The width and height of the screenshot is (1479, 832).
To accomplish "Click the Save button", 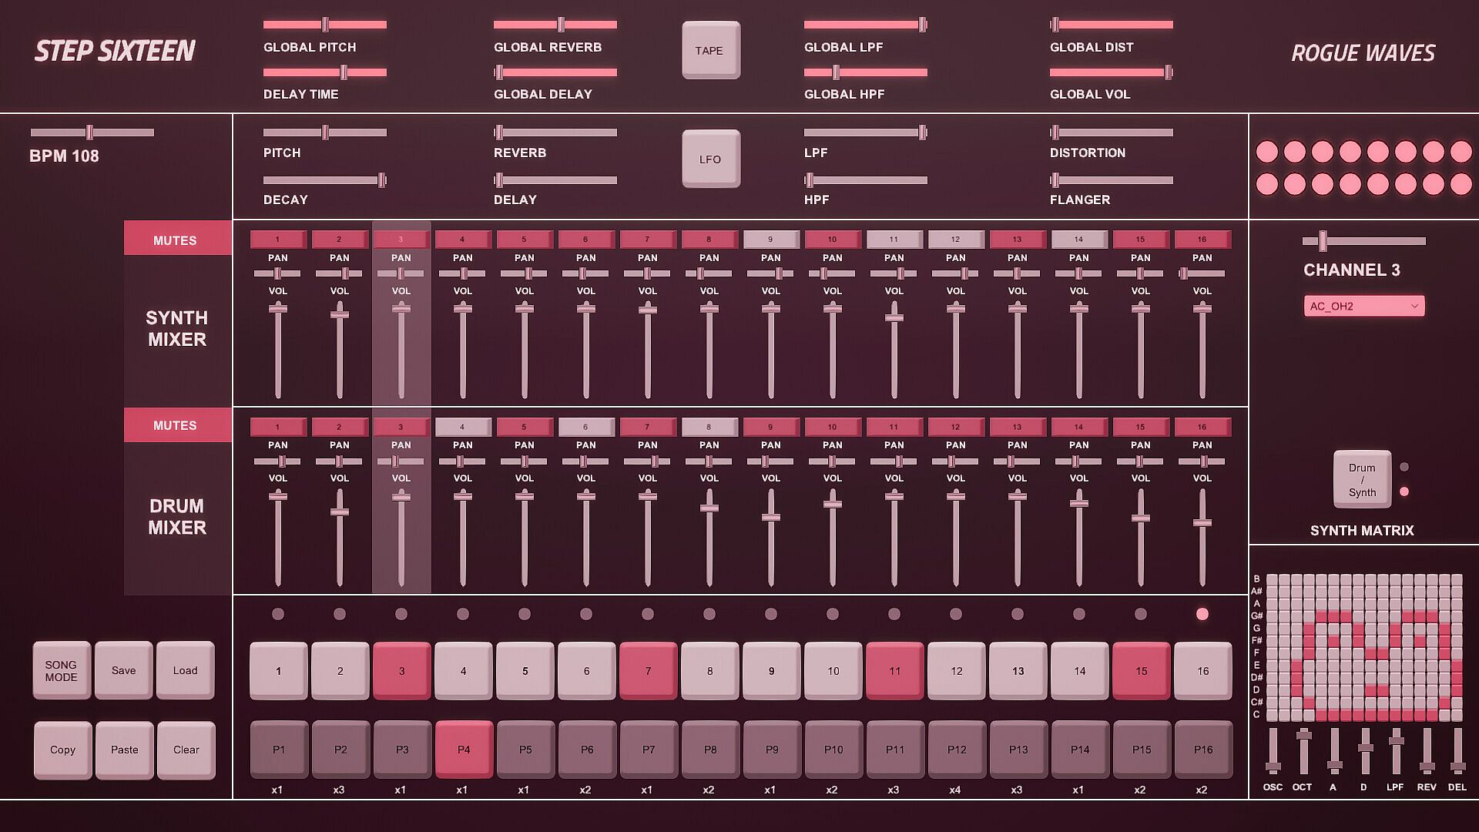I will coord(123,670).
